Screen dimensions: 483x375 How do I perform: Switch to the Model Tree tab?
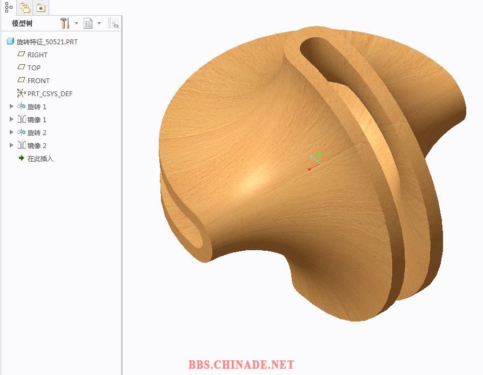click(9, 8)
